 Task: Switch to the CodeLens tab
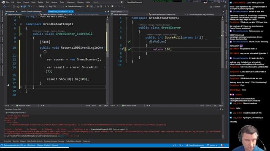point(86,141)
